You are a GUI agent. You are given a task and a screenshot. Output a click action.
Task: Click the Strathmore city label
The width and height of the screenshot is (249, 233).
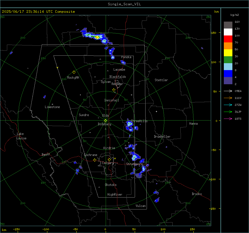(134, 164)
